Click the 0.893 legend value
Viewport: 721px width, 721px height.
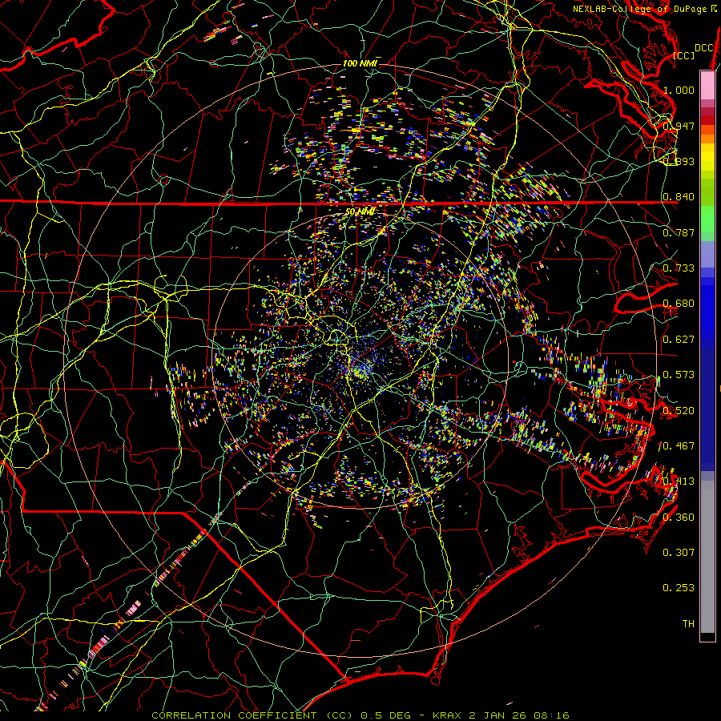tap(679, 161)
